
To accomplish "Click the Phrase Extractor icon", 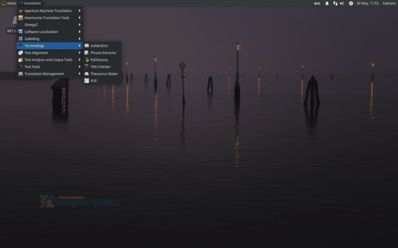I will [x=87, y=52].
